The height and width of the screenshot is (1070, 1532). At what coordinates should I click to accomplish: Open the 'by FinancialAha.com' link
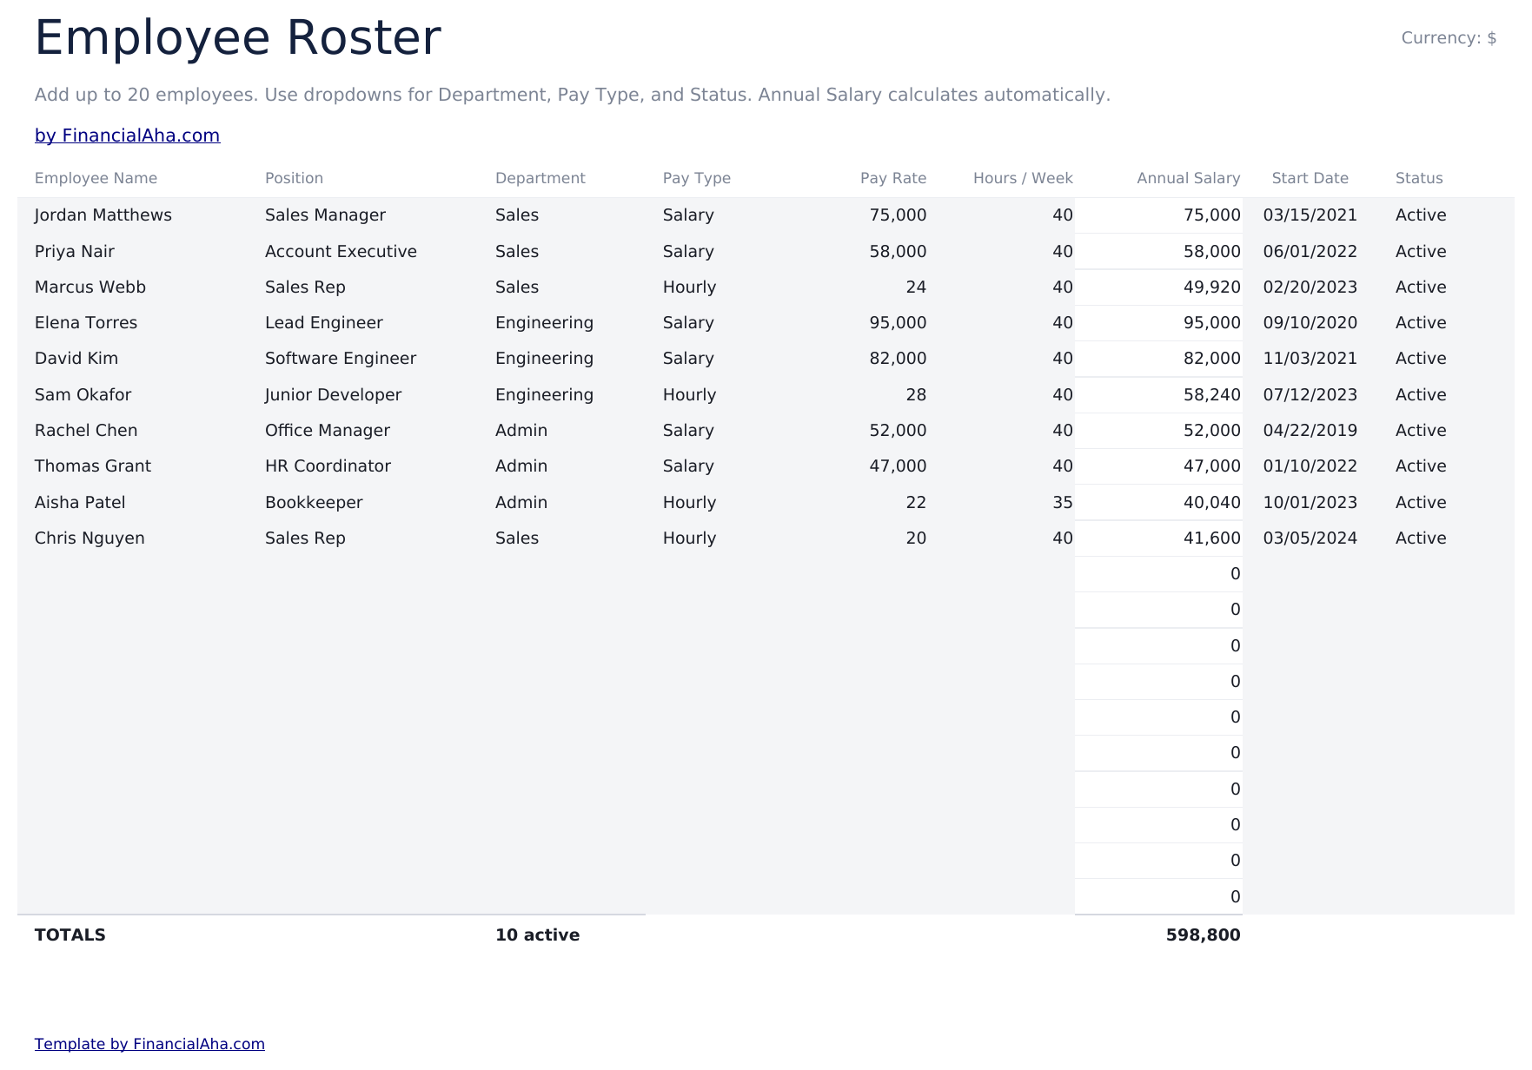(x=127, y=135)
